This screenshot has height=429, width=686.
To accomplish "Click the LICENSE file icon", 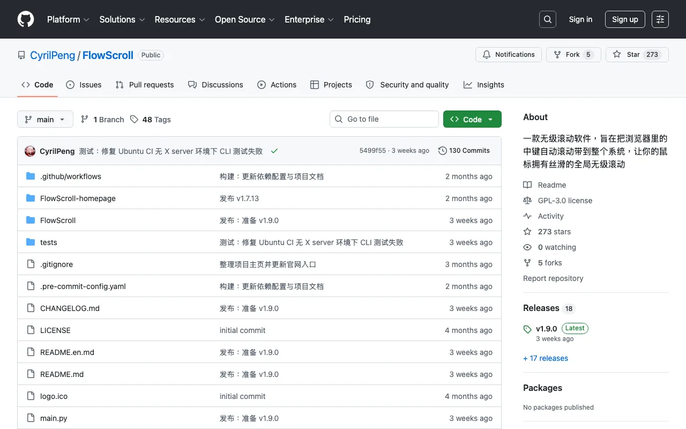I will coord(31,330).
